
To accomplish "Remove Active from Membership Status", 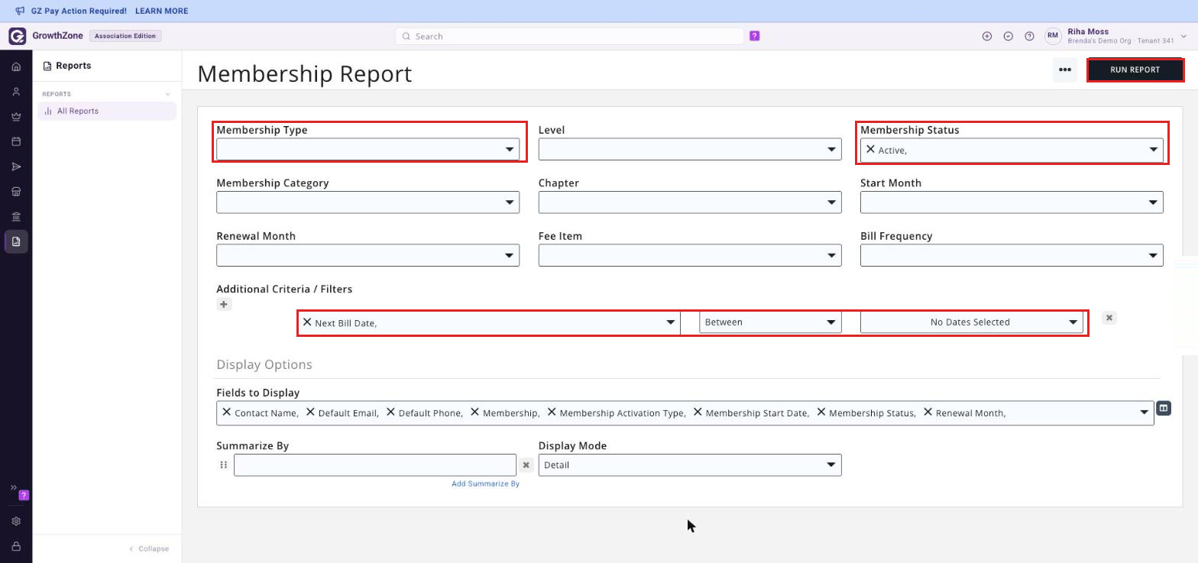I will (x=870, y=149).
